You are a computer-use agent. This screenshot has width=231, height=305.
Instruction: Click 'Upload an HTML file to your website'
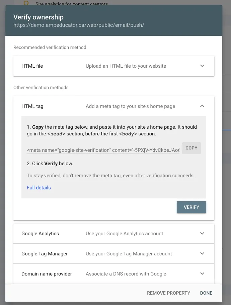coord(126,66)
